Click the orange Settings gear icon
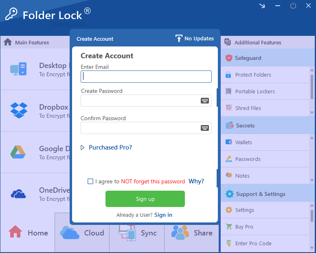The image size is (316, 253). pyautogui.click(x=229, y=210)
